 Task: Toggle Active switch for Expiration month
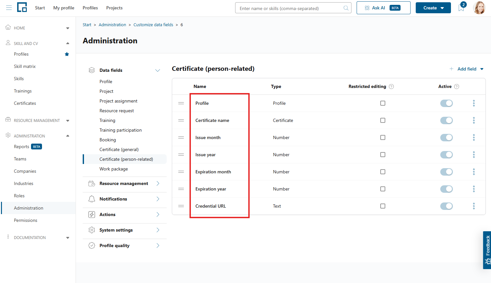click(x=446, y=172)
